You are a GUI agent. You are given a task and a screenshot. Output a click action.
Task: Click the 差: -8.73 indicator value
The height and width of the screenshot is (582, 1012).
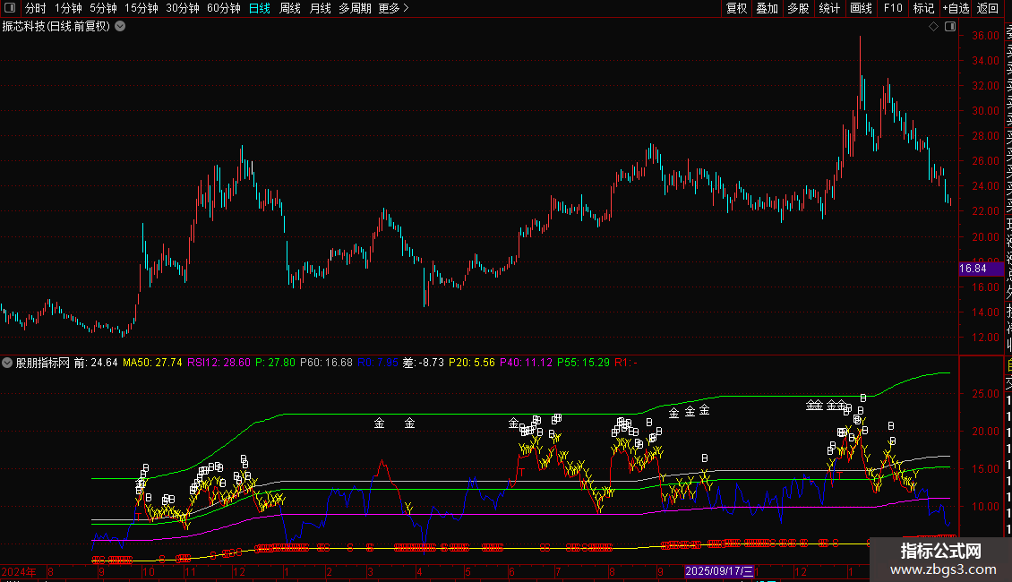point(424,363)
